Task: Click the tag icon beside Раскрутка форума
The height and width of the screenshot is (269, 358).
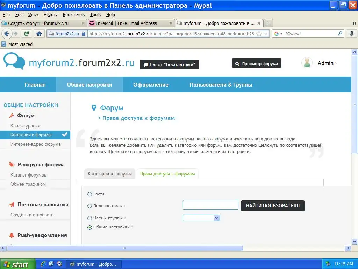Action: [x=12, y=165]
